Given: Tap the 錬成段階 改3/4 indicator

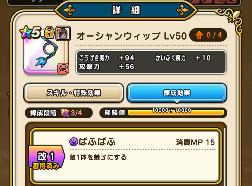Looking at the screenshot, I should (59, 113).
